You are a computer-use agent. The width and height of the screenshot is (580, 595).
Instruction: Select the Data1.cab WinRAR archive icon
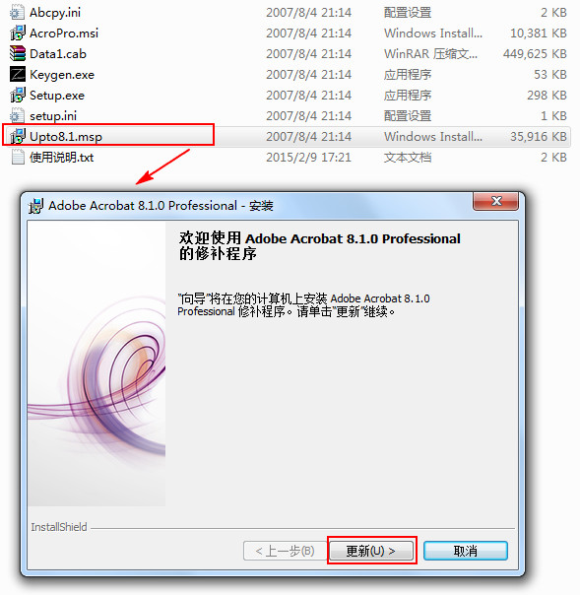coord(18,53)
